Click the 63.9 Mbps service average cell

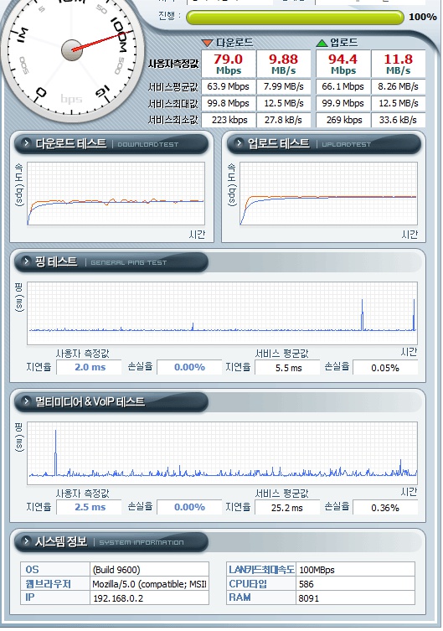click(229, 86)
